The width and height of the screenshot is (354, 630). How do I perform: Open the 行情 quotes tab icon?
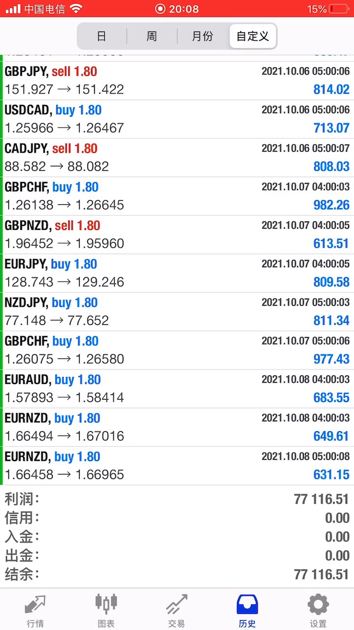35,604
